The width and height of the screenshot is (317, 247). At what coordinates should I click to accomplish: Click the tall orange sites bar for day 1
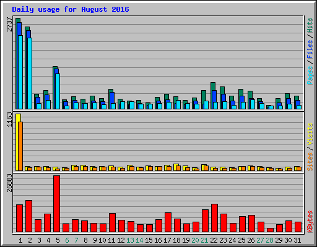(x=20, y=146)
